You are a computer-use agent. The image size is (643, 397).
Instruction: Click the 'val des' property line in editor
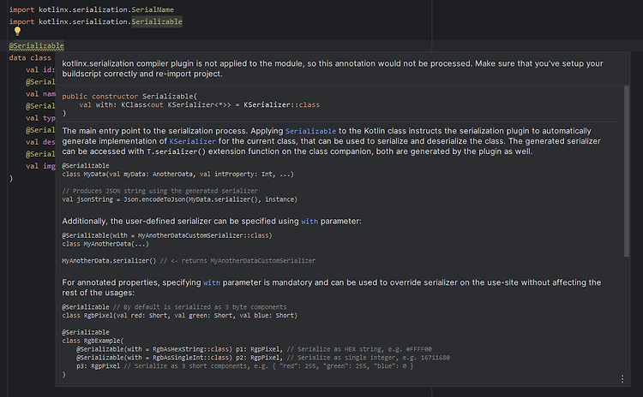(40, 142)
